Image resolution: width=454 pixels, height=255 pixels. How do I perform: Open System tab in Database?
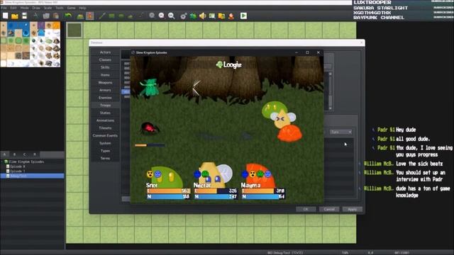tap(105, 143)
